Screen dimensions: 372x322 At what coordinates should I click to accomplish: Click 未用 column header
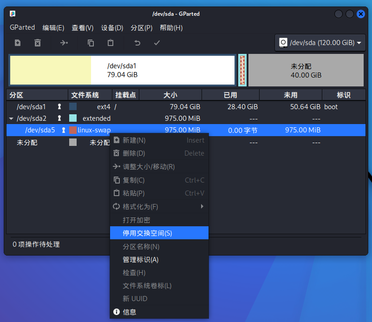point(291,95)
